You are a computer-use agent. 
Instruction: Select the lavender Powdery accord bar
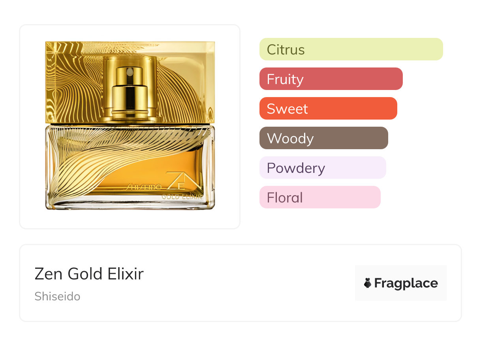pyautogui.click(x=322, y=168)
